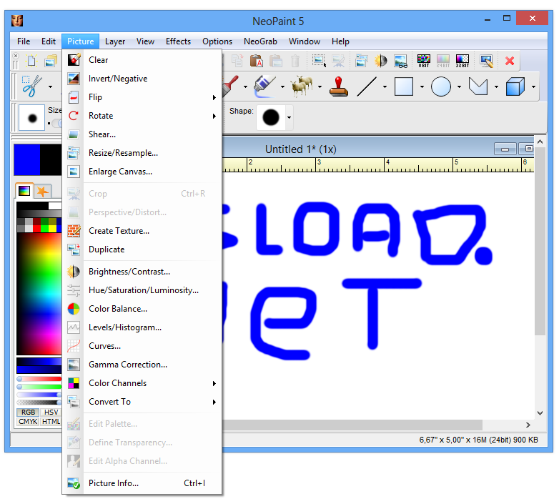Open brightness/contrast sun toolbar icon
559x499 pixels.
point(381,61)
